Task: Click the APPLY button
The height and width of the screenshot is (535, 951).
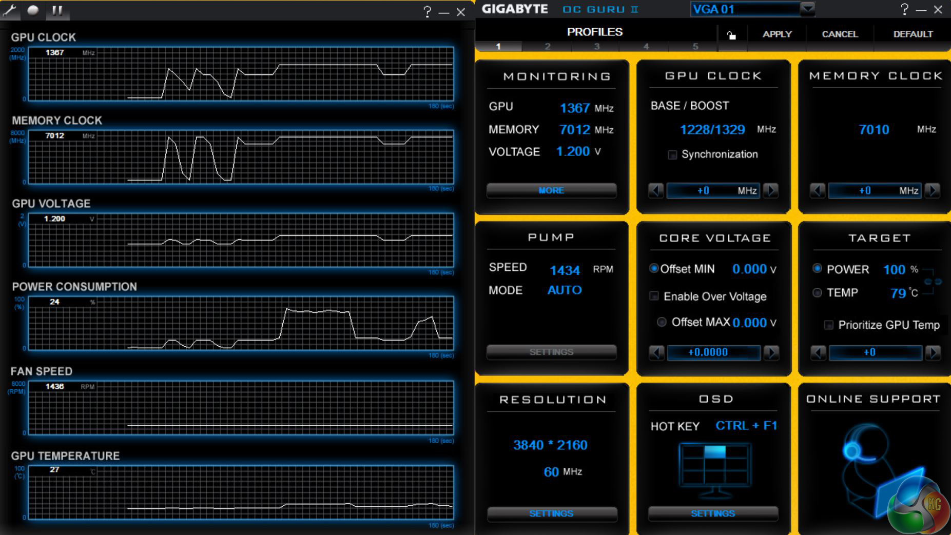Action: [777, 34]
